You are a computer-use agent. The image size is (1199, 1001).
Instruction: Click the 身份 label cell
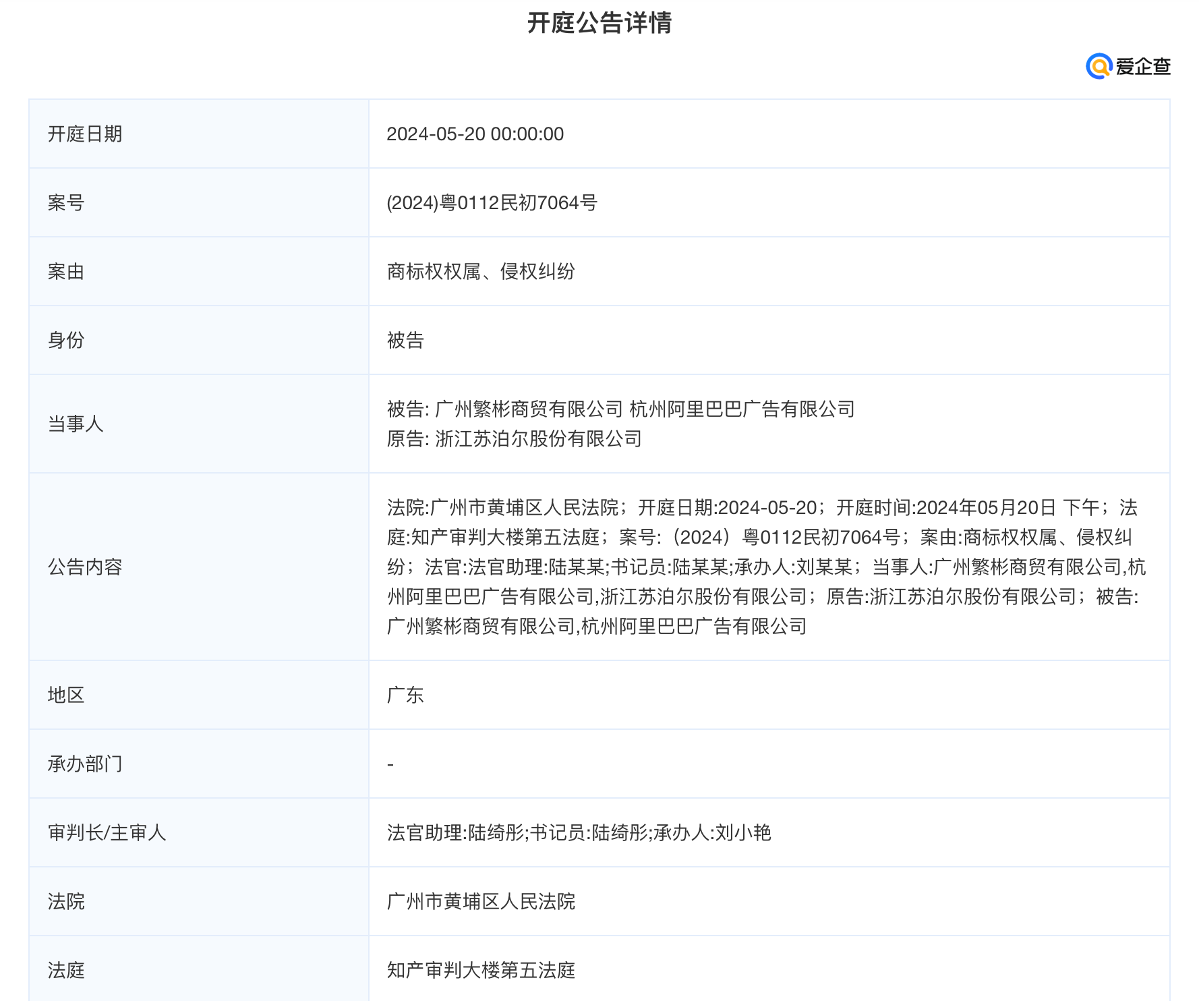tap(199, 340)
